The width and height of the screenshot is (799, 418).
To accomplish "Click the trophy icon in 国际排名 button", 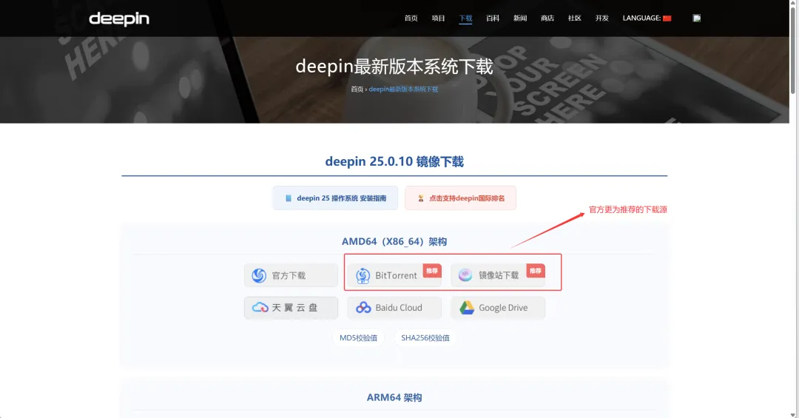I will pos(421,198).
